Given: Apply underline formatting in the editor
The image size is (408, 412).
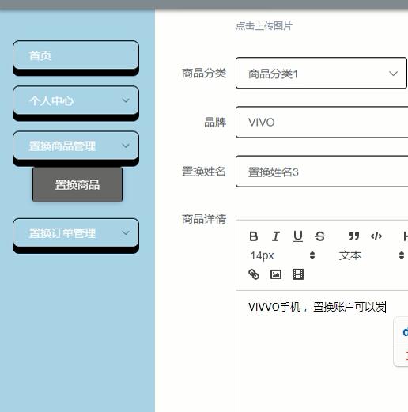Looking at the screenshot, I should point(298,236).
